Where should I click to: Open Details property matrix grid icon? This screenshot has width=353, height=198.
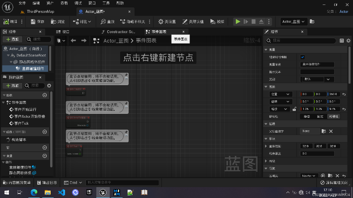pyautogui.click(x=342, y=41)
